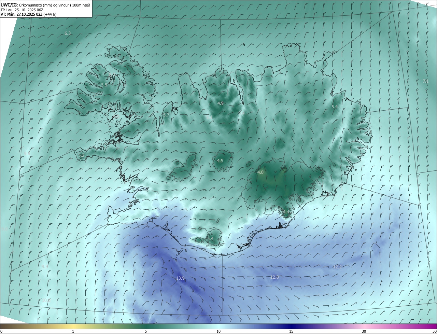The width and height of the screenshot is (437, 334).
Task: Click the color scale tick labelled 15
Action: click(x=291, y=331)
